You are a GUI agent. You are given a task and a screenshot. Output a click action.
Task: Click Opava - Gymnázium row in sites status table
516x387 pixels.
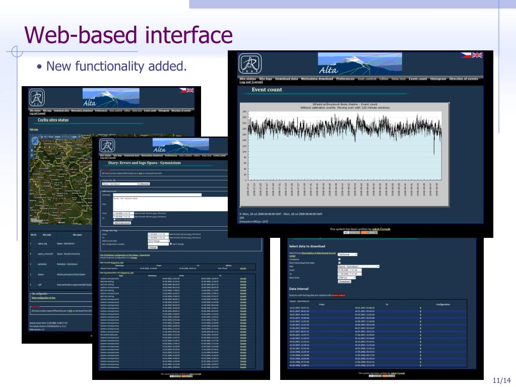click(x=61, y=243)
